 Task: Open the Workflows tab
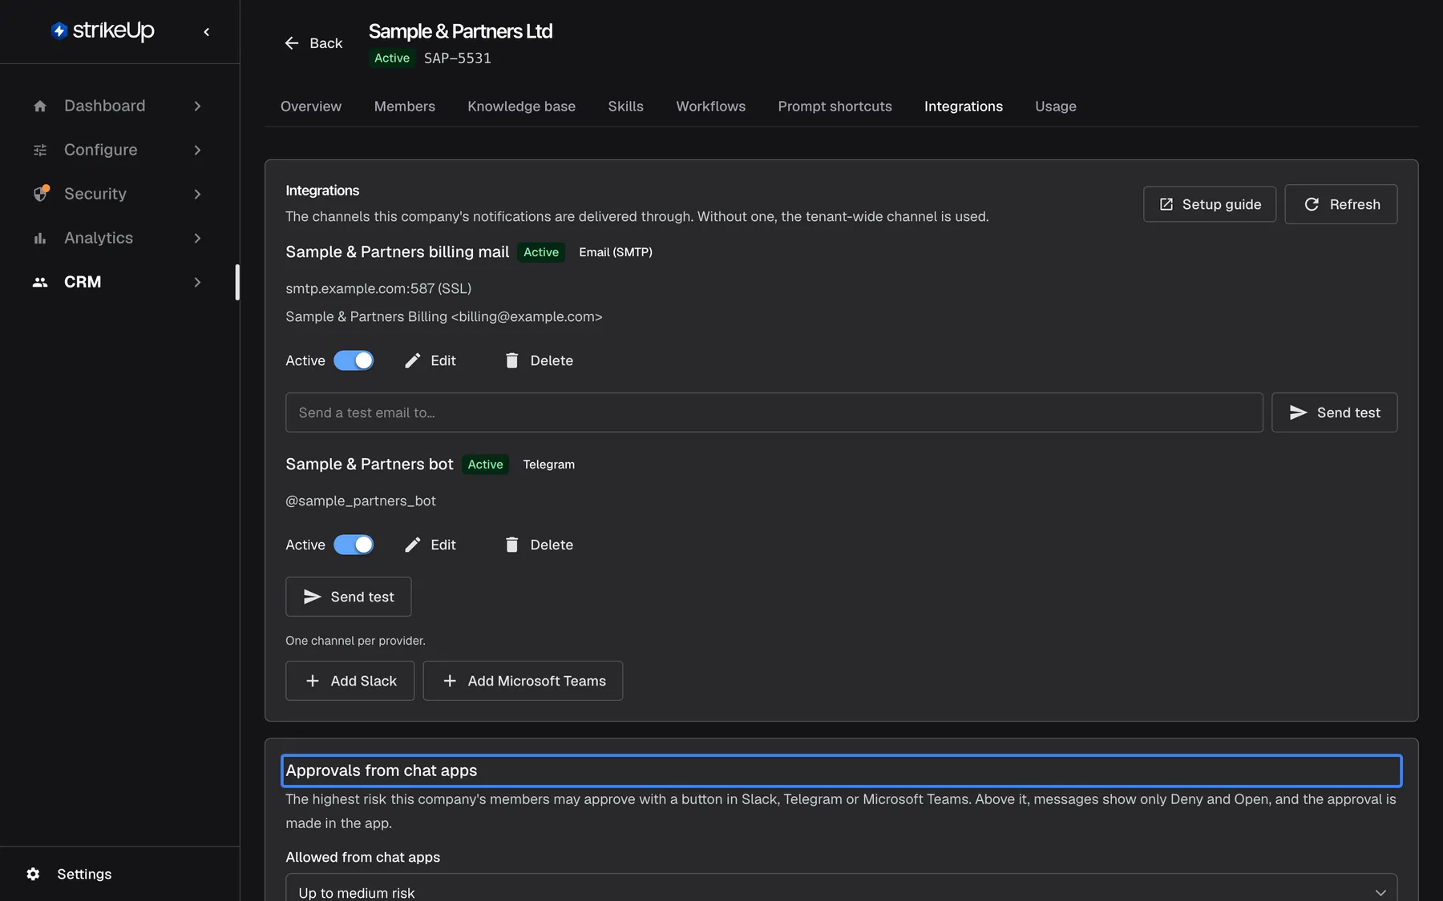pos(711,107)
